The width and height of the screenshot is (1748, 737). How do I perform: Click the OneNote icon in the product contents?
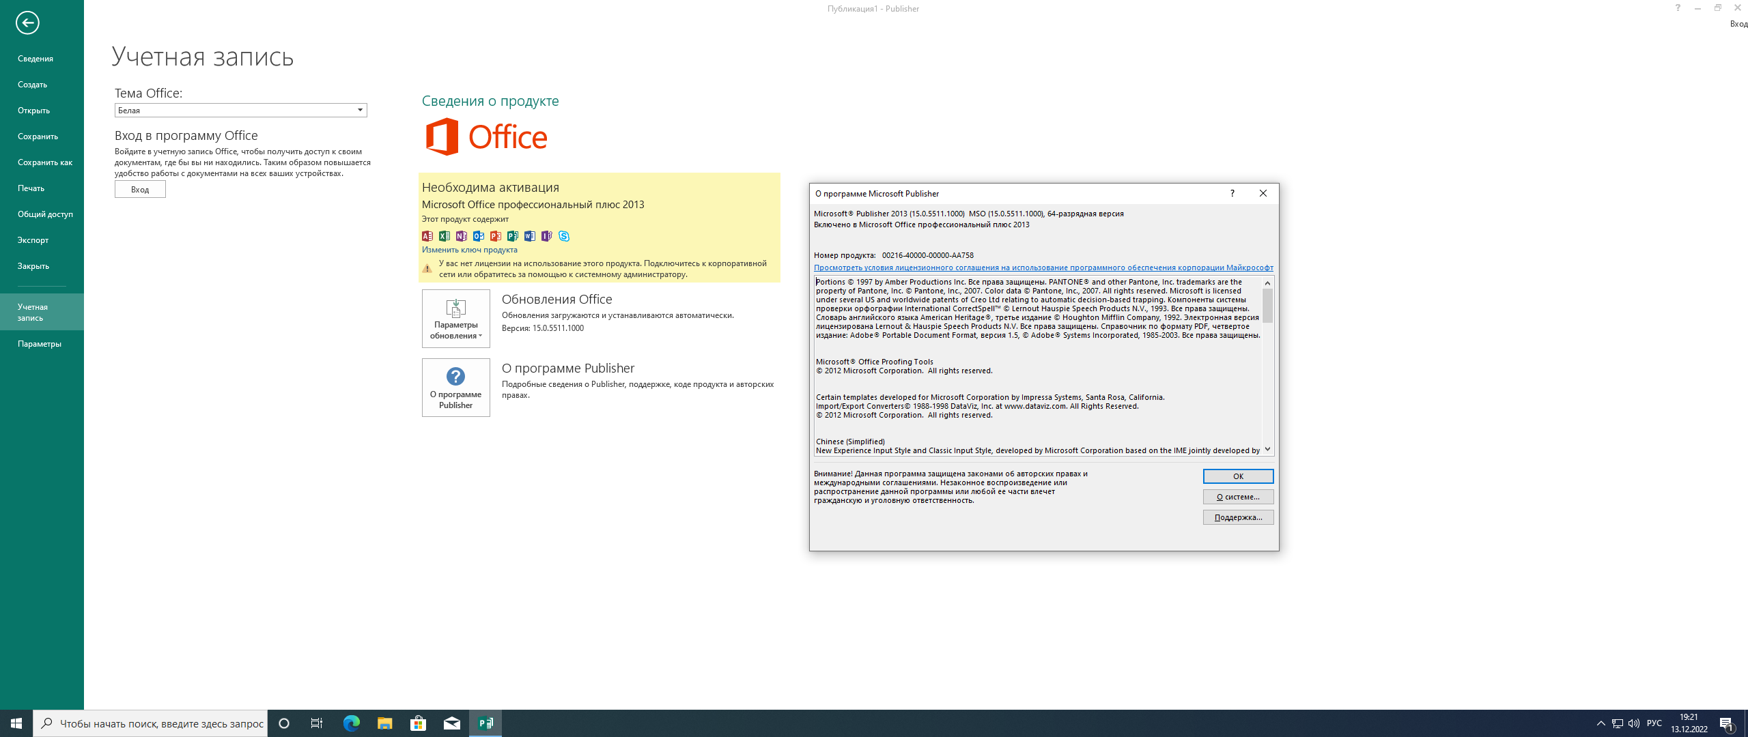pyautogui.click(x=462, y=236)
